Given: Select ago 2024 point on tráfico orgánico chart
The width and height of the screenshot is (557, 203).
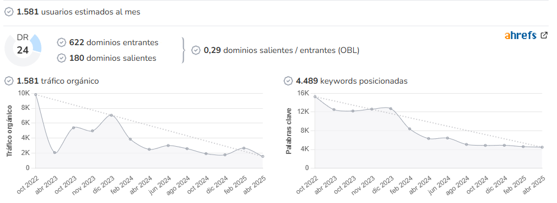Looking at the screenshot, I should (x=187, y=148).
